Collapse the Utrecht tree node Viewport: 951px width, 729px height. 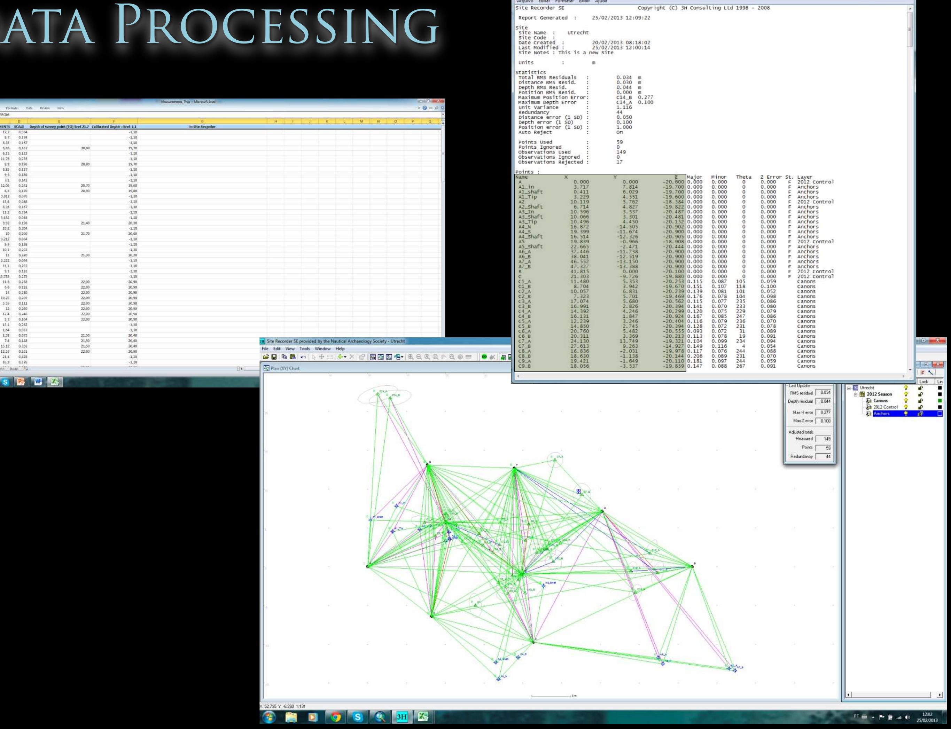point(849,388)
